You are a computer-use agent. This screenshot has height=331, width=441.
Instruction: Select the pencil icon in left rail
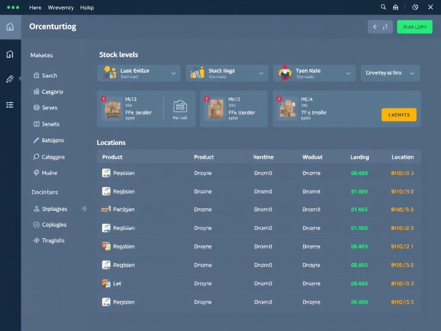10,79
